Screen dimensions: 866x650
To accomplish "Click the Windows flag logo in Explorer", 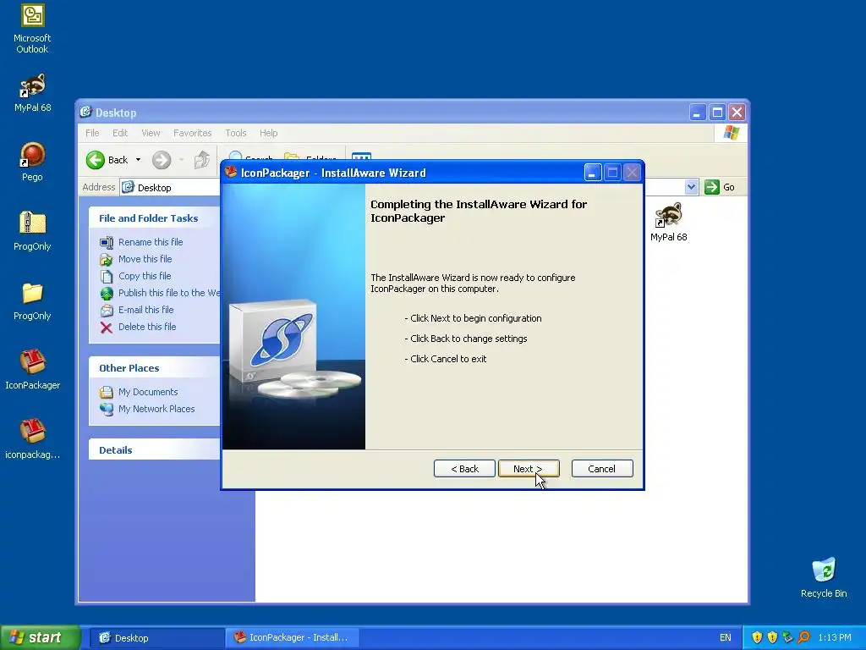I will point(732,133).
